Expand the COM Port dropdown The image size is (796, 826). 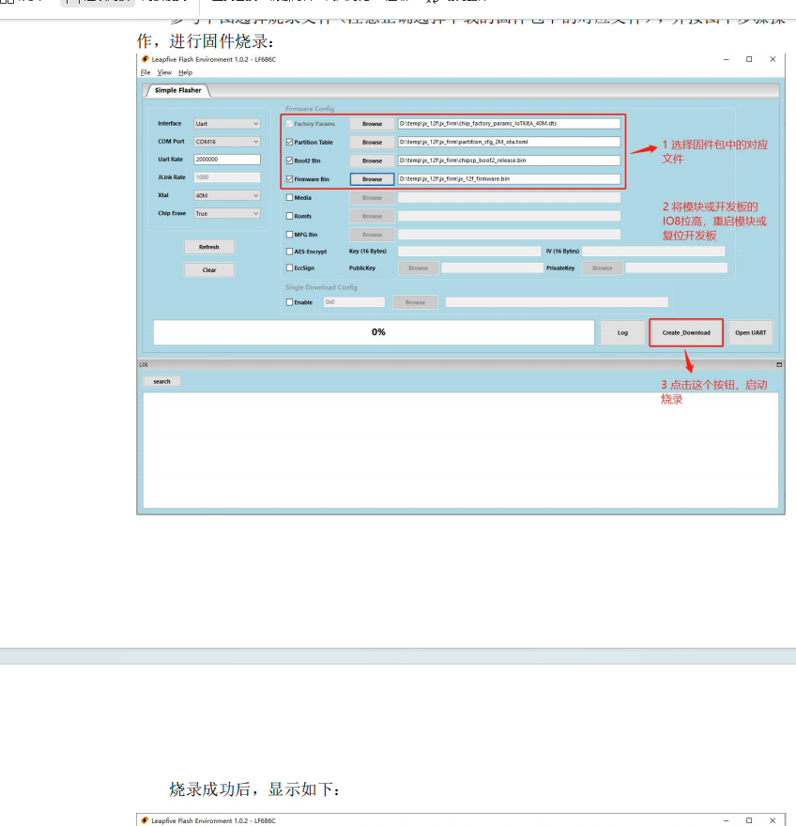point(226,142)
